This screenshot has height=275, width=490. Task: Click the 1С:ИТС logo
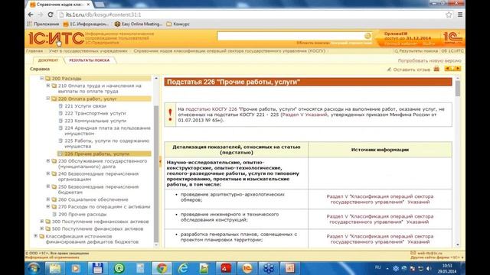56,39
